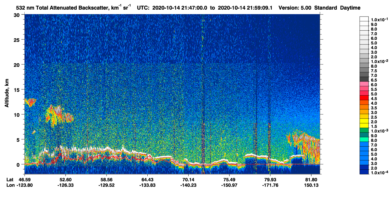Pick the dark navy swatch beside '1.0x10-4'

point(364,172)
